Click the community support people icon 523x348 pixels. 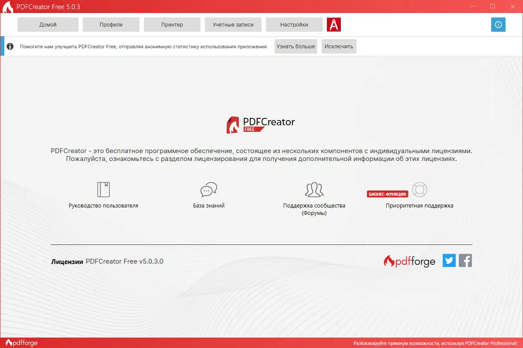(314, 190)
